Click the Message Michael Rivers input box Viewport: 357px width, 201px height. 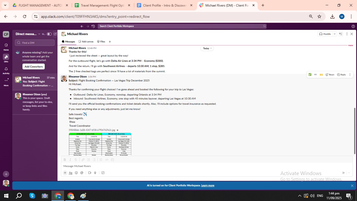point(206,166)
